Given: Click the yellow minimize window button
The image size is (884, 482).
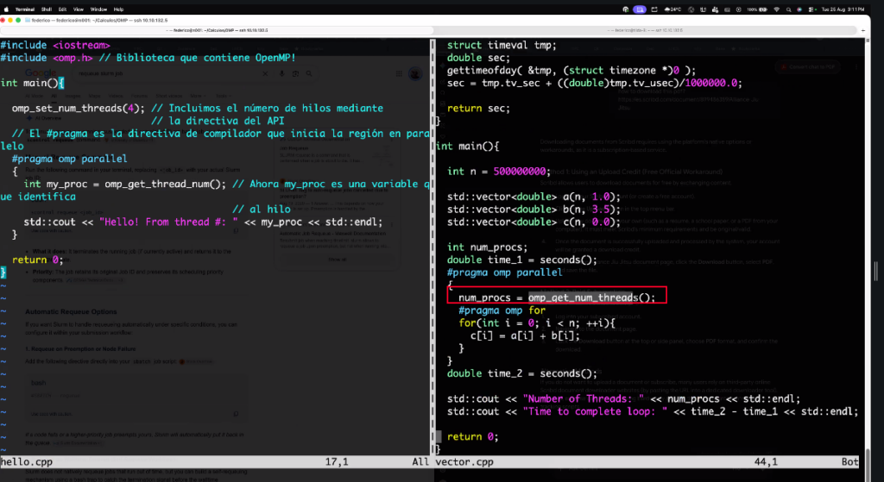Looking at the screenshot, I should tap(10, 21).
